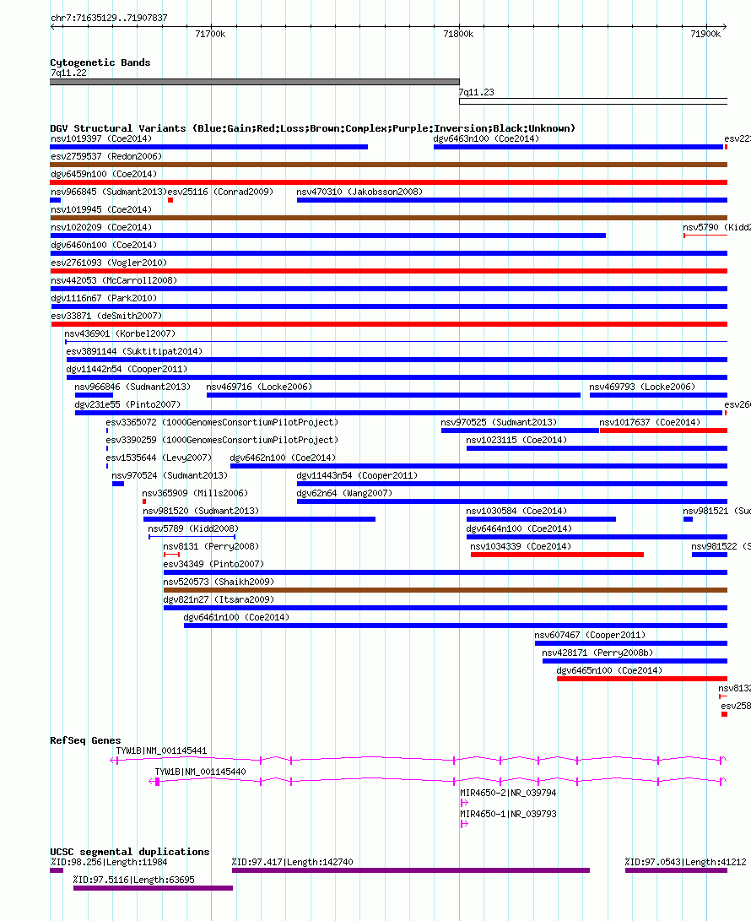Click dgv11443n54 (Cooper2011) variant
The image size is (751, 921).
click(512, 484)
